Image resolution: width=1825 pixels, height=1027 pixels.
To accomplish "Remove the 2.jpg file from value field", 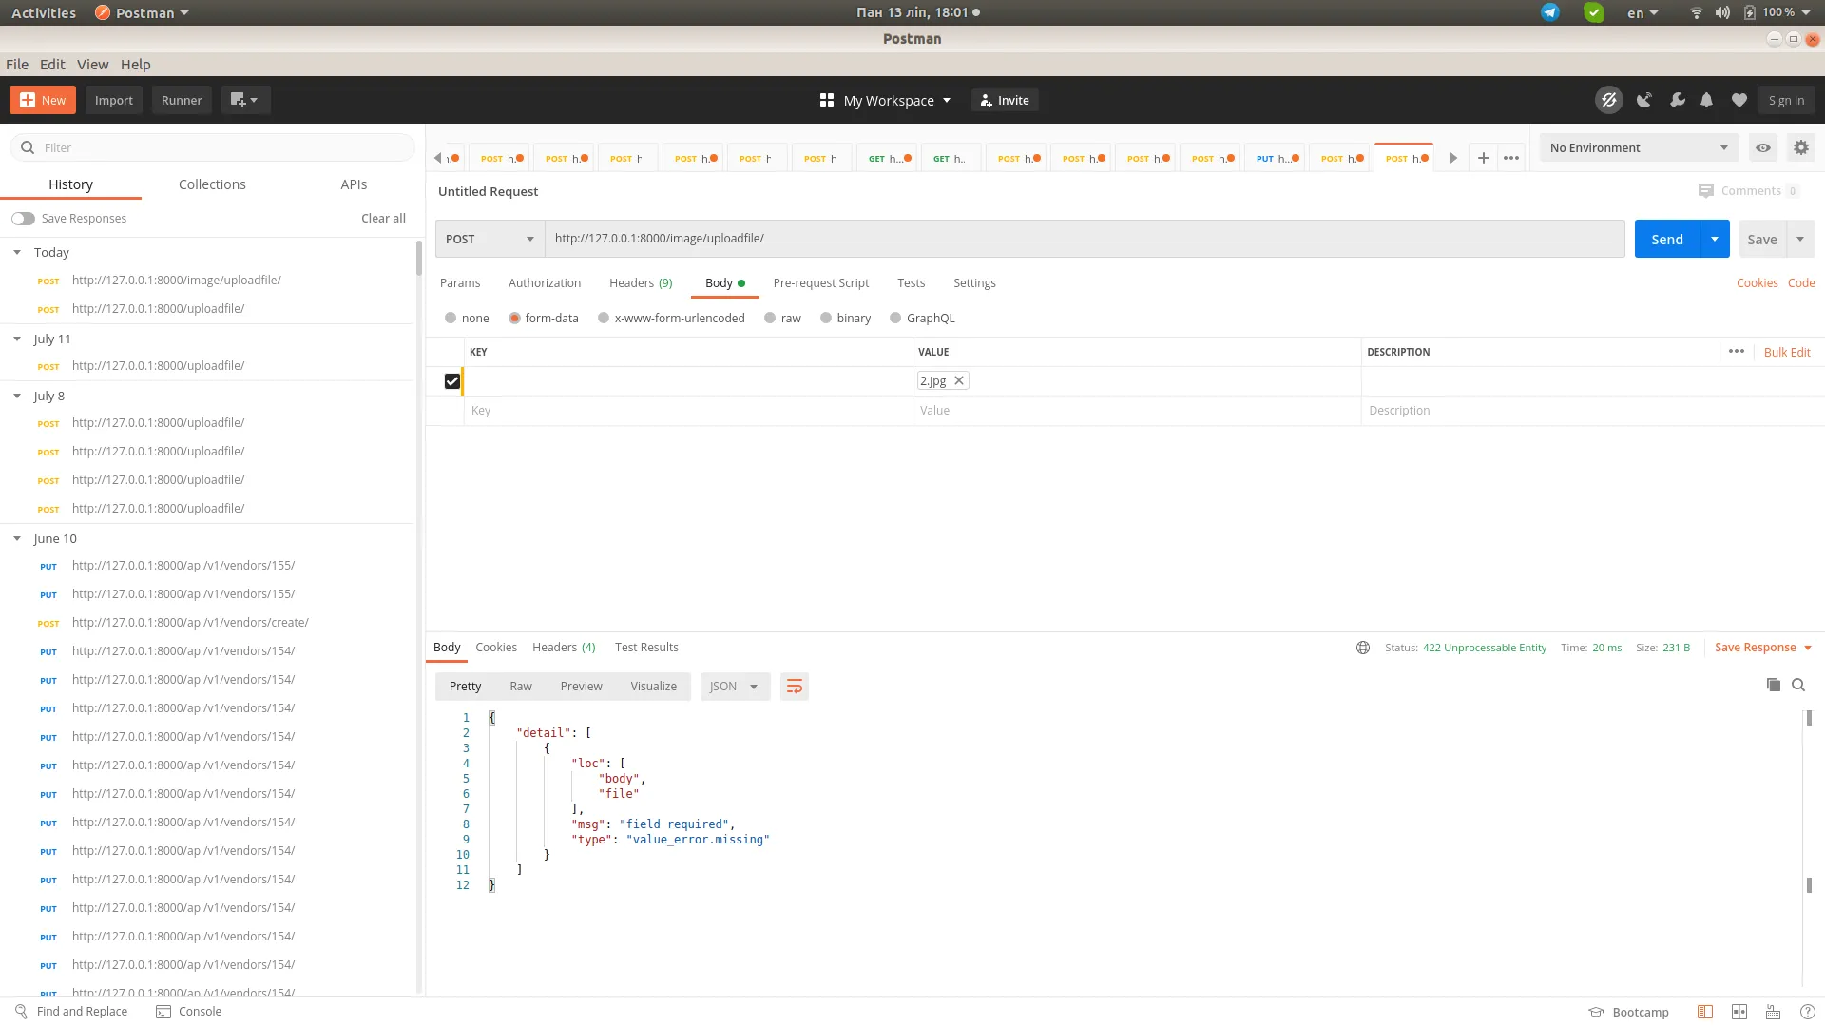I will point(959,380).
